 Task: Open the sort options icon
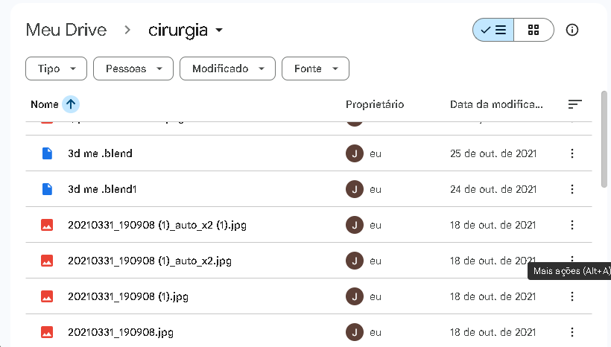[x=574, y=104]
